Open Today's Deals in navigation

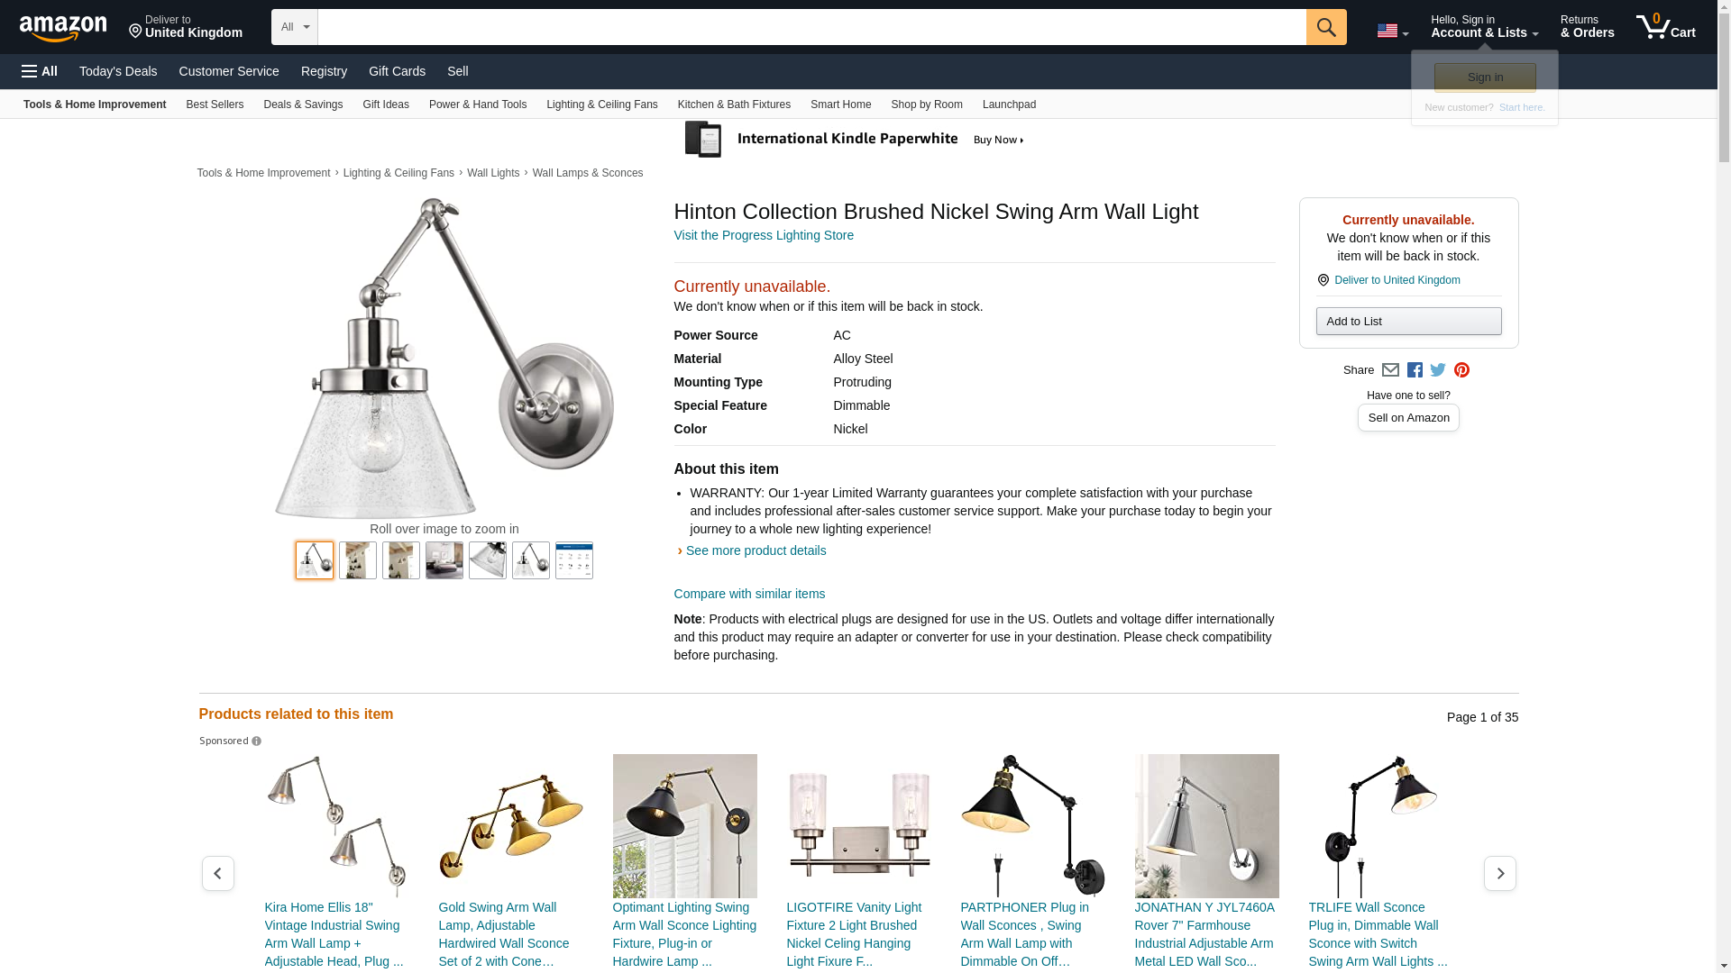pyautogui.click(x=118, y=71)
